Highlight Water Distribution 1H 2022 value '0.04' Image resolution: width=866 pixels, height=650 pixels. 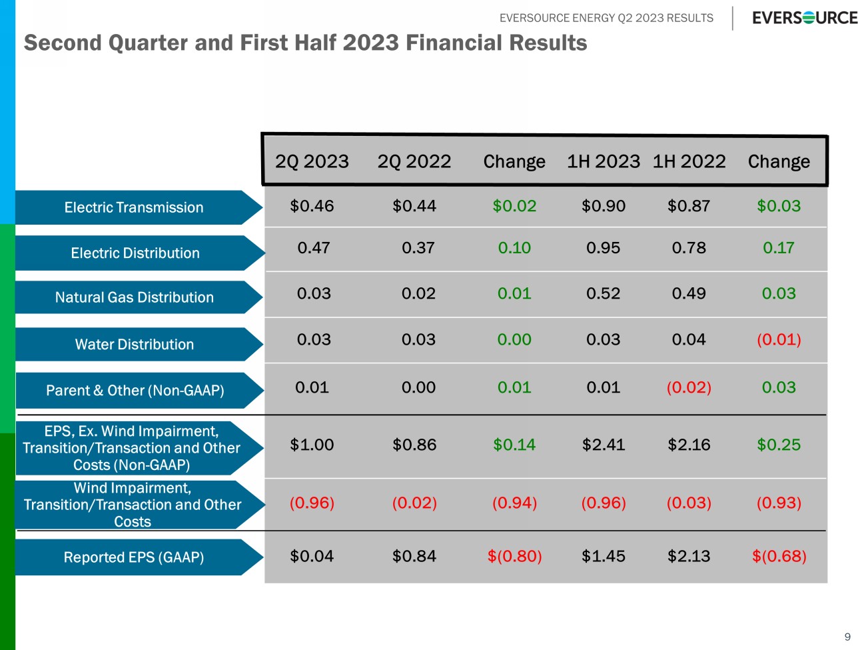689,339
